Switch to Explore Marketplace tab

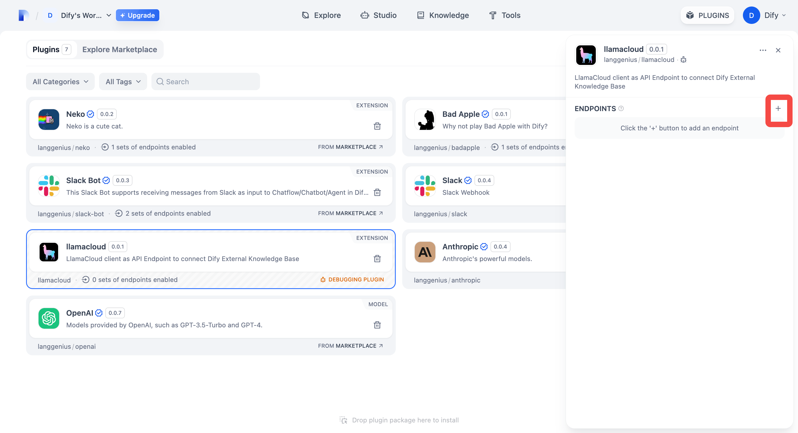tap(120, 49)
